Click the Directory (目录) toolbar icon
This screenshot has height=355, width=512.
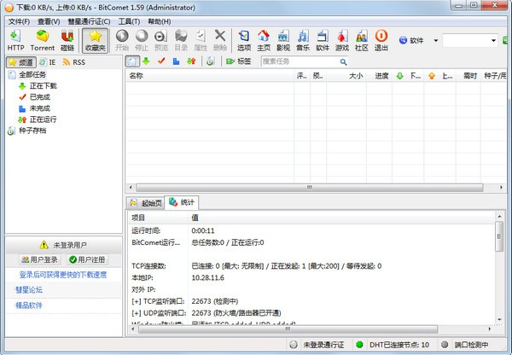tap(181, 40)
